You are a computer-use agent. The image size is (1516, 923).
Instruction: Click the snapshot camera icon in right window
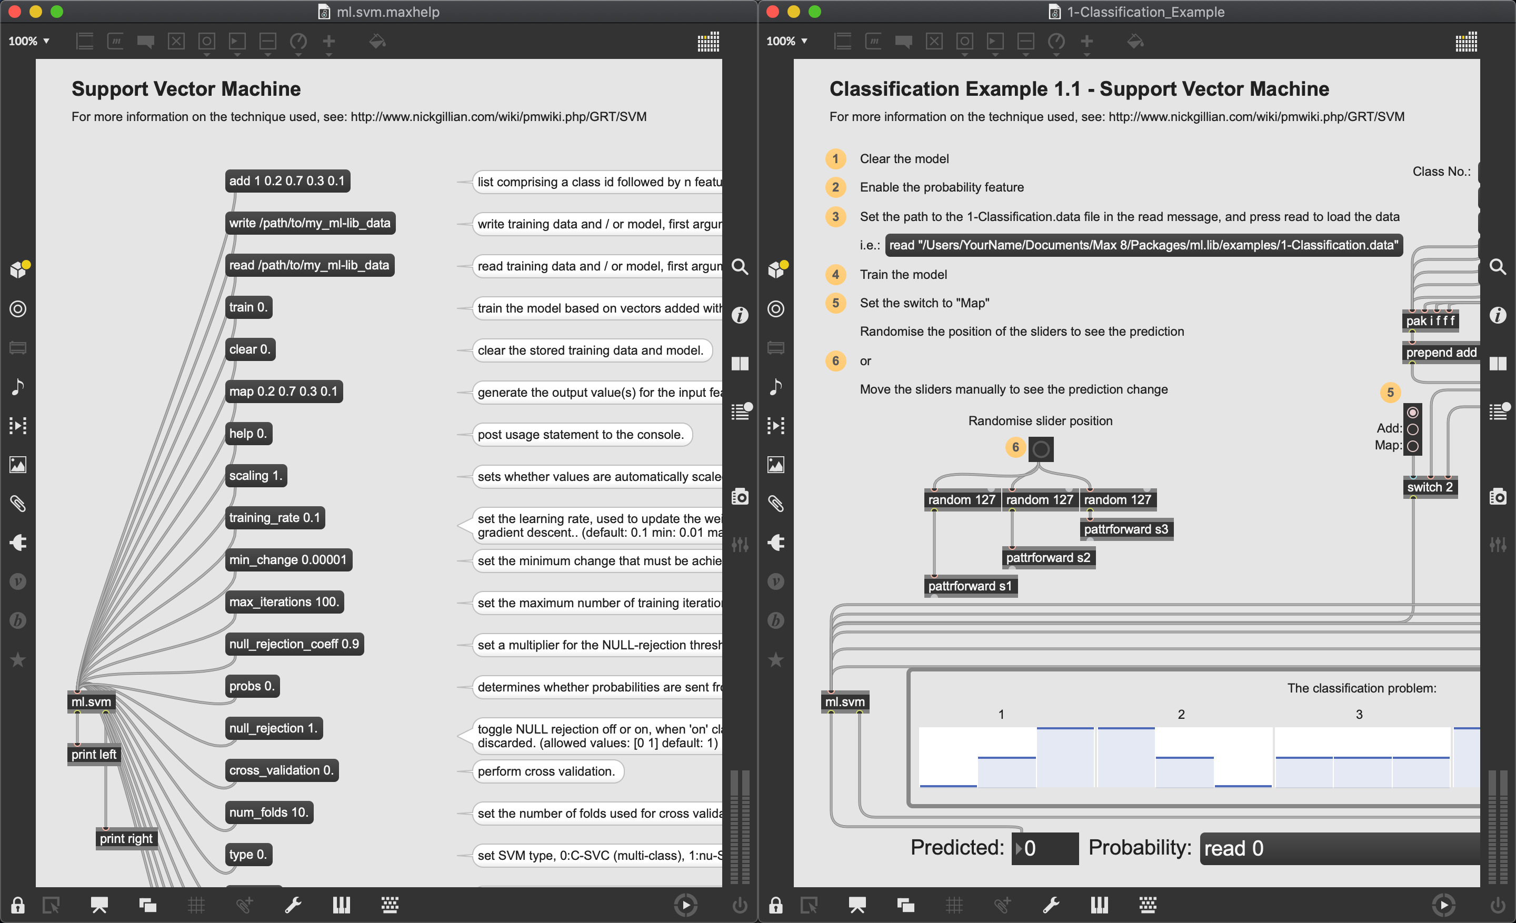(1498, 496)
